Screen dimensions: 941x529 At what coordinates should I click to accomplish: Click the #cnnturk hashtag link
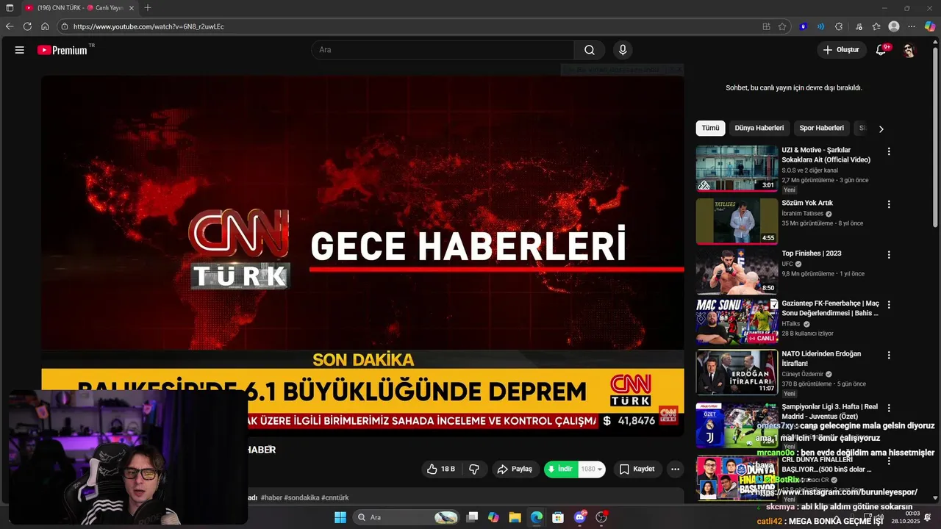(x=334, y=497)
